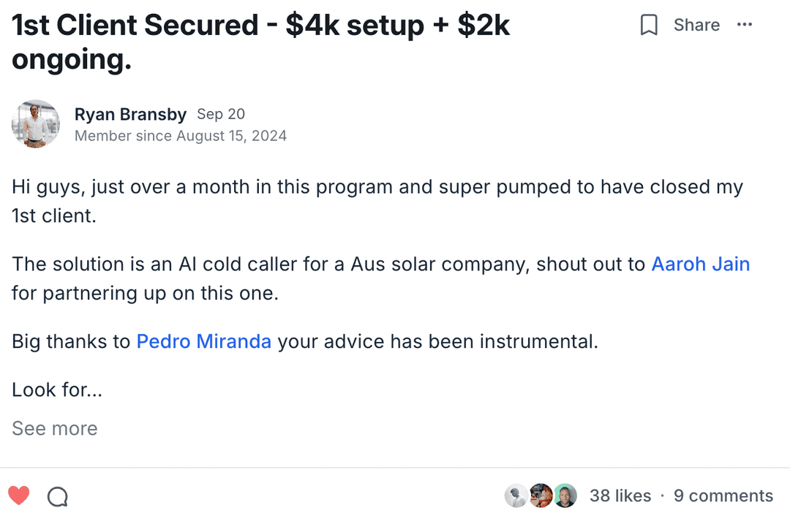The height and width of the screenshot is (516, 790).
Task: Bookmark this post with the bookmark icon
Action: [x=649, y=26]
